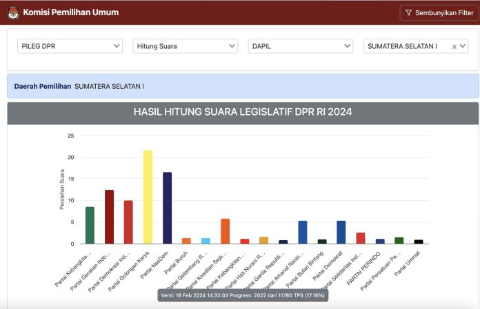Image resolution: width=480 pixels, height=309 pixels.
Task: Click the Partai Buruh axis label
Action: pos(176,263)
